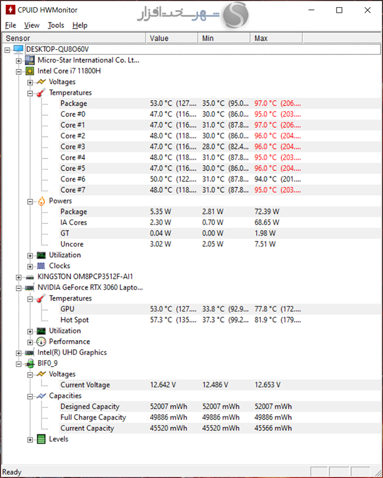Select the GPU Hot Spot temperature row
This screenshot has height=478, width=383.
74,320
